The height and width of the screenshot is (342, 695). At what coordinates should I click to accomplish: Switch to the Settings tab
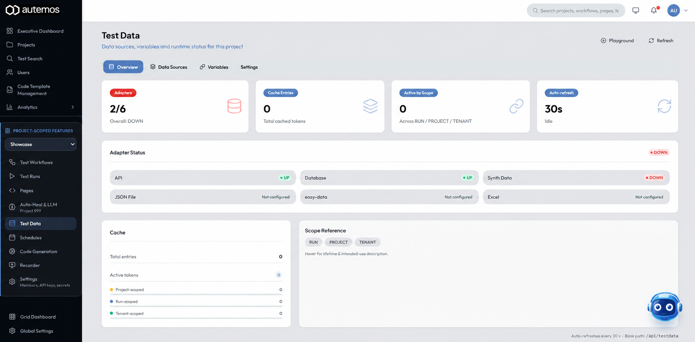click(249, 67)
